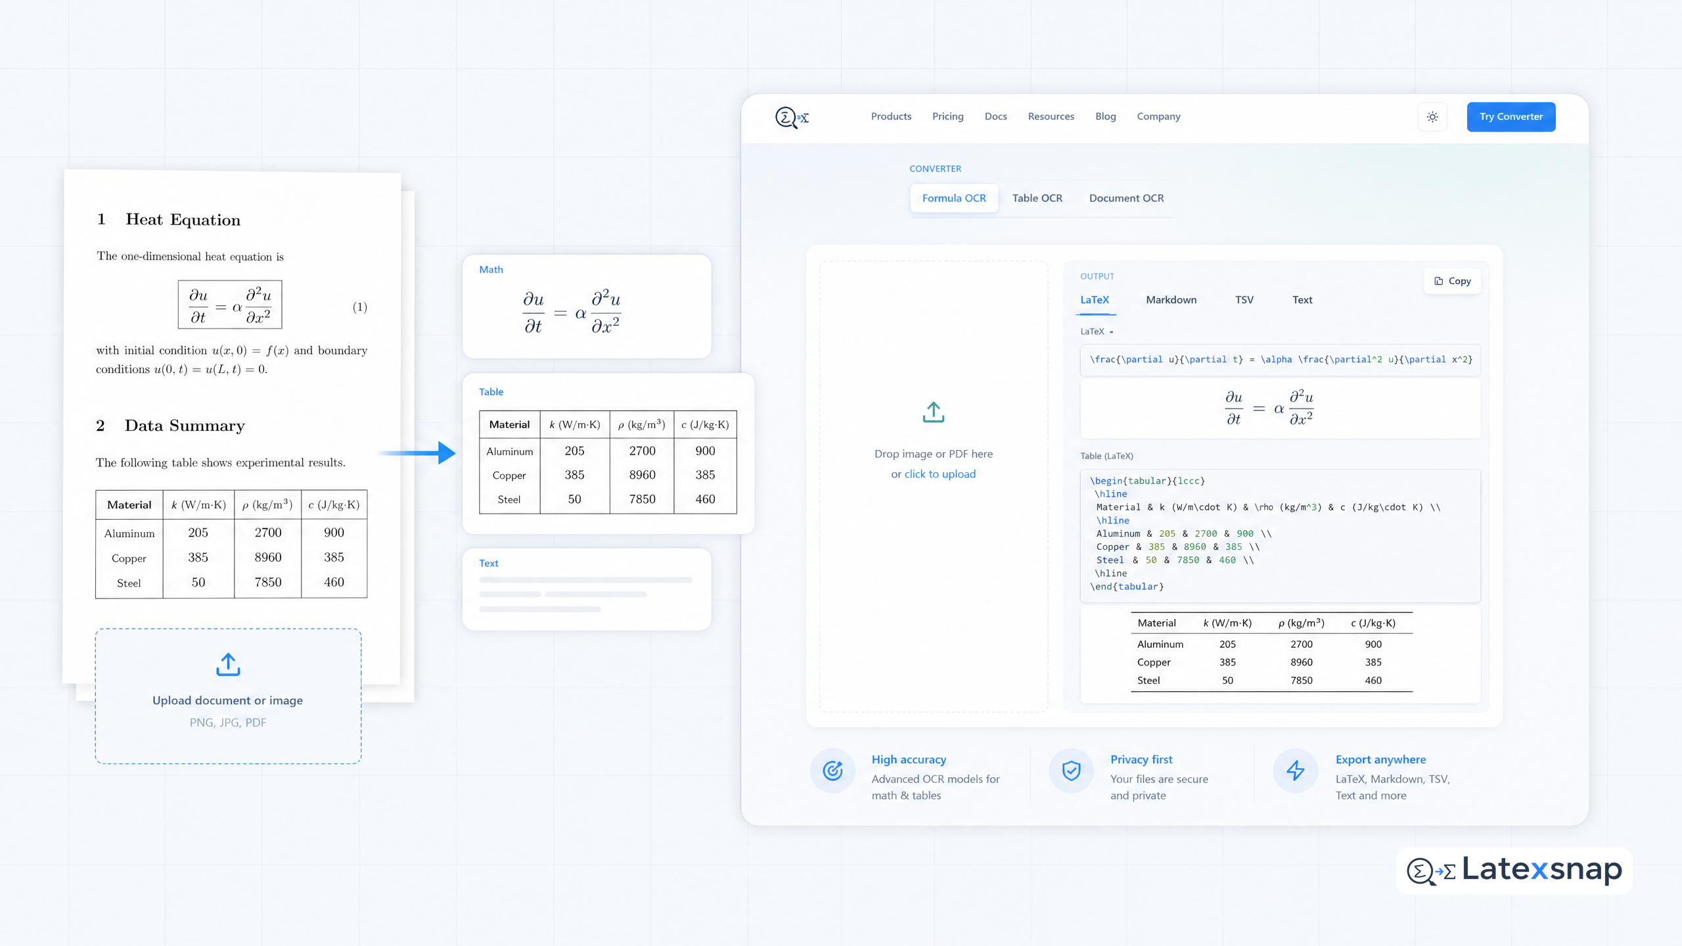Viewport: 1682px width, 946px height.
Task: Open the Resources menu
Action: 1051,116
